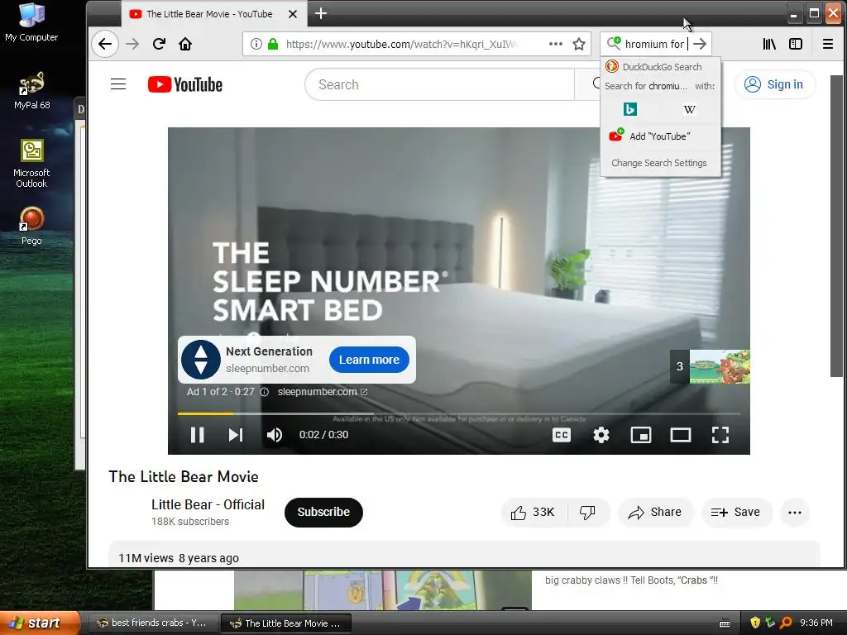Open Change Search Settings

[x=660, y=163]
